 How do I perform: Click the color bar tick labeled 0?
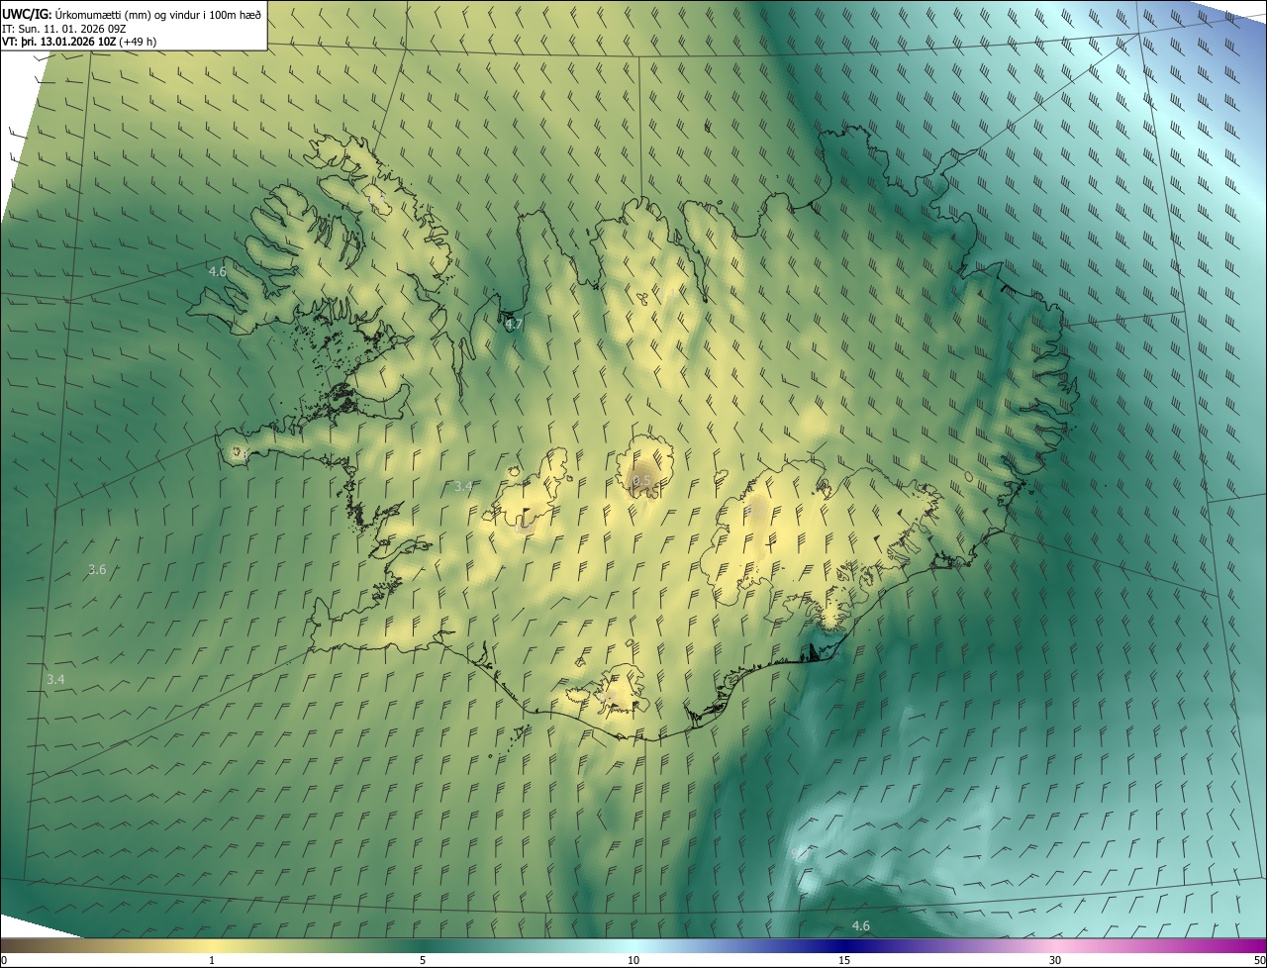(x=4, y=960)
